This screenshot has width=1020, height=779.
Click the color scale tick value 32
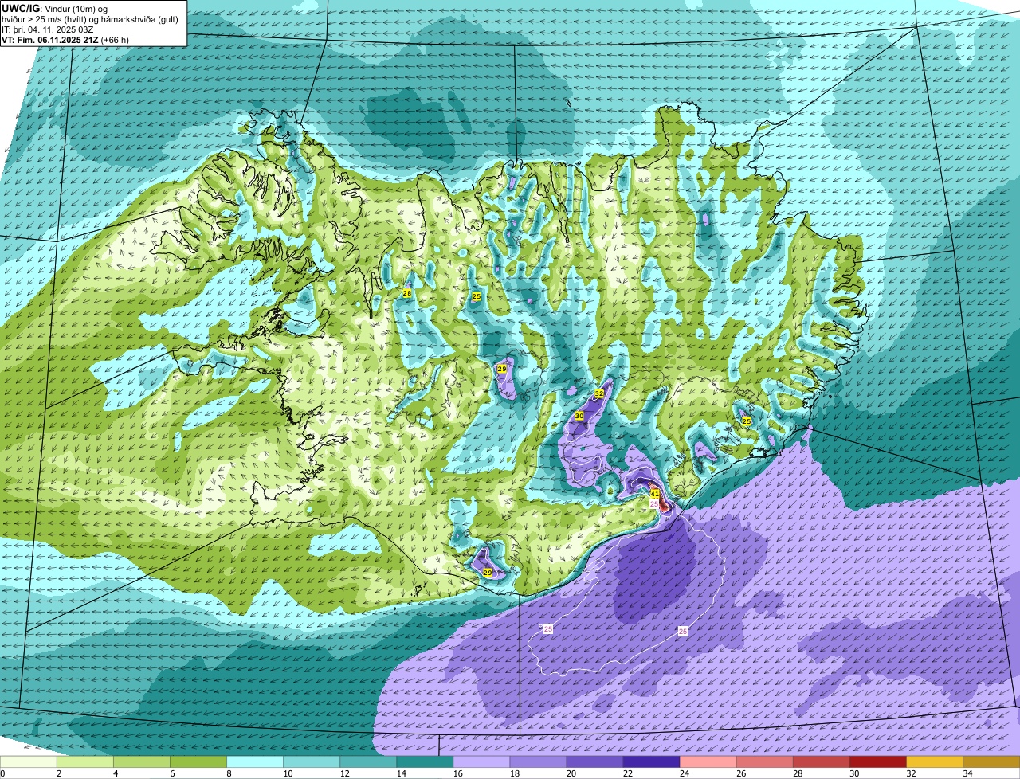coord(909,773)
